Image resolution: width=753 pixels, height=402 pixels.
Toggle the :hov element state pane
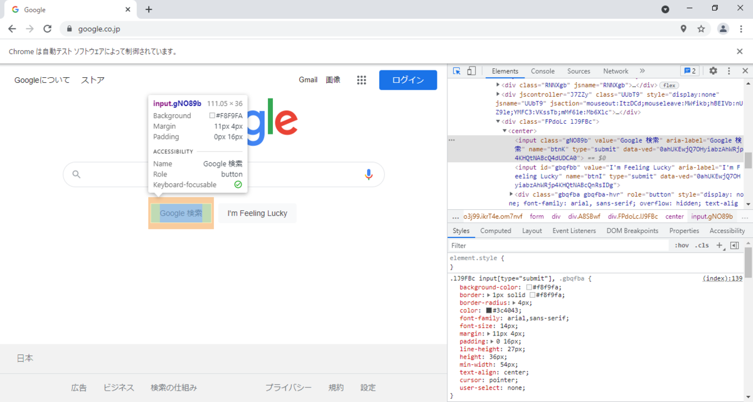click(681, 246)
